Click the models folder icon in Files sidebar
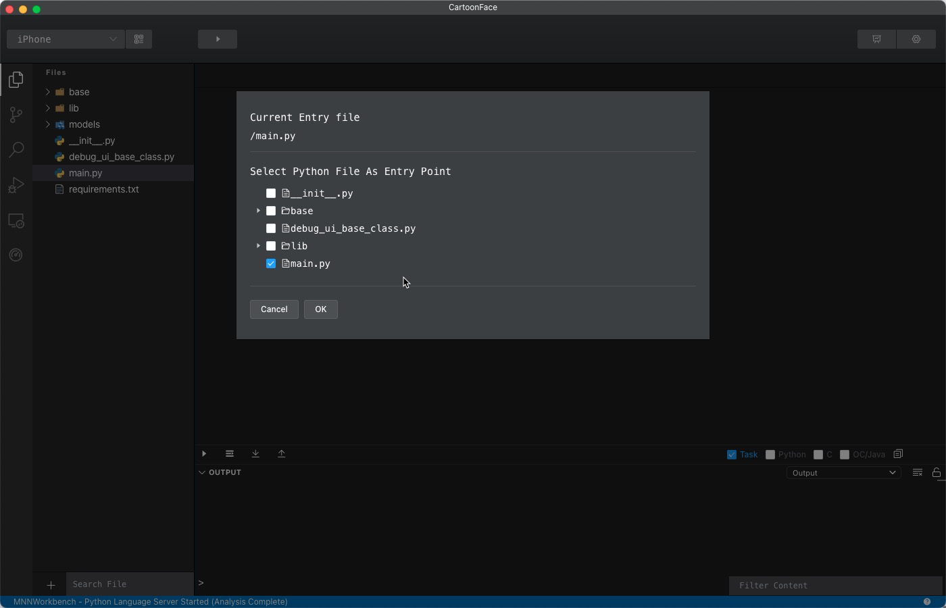Image resolution: width=946 pixels, height=608 pixels. tap(59, 124)
